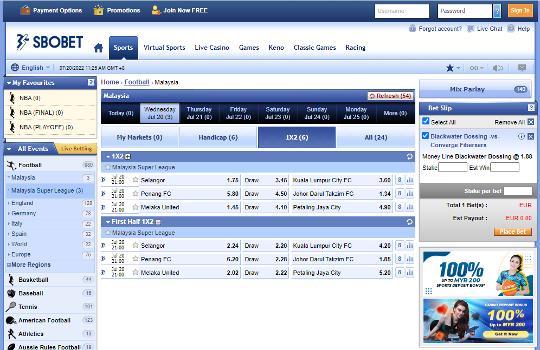Switch to the Handicap (6) tab
The height and width of the screenshot is (350, 540).
tap(218, 137)
